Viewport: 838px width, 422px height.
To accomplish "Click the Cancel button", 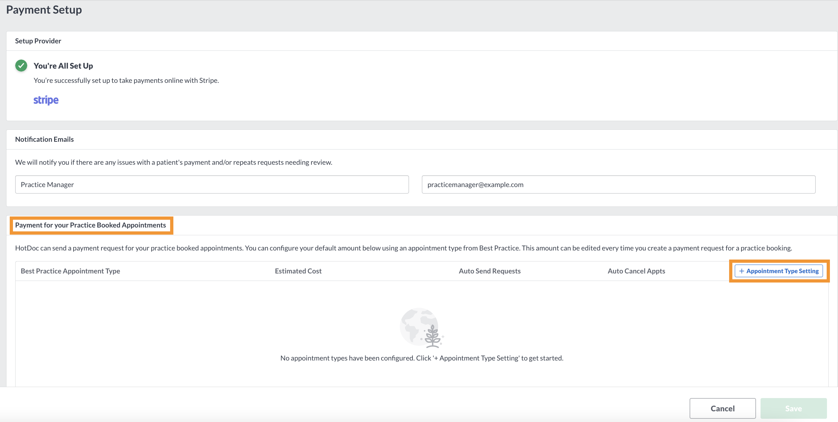I will (x=723, y=408).
